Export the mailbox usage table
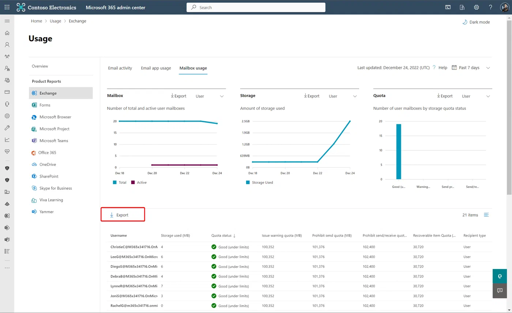 pyautogui.click(x=119, y=215)
